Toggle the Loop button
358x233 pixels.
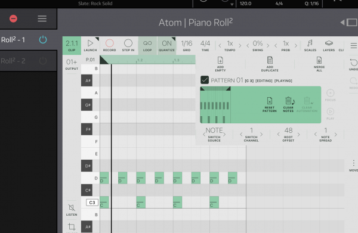tap(147, 46)
